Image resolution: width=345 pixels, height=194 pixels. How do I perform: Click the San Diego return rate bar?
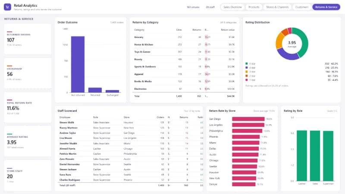pos(248,119)
